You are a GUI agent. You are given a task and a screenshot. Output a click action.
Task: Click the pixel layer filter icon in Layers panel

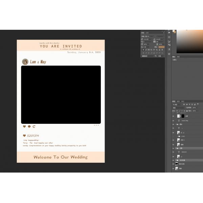pos(184,105)
